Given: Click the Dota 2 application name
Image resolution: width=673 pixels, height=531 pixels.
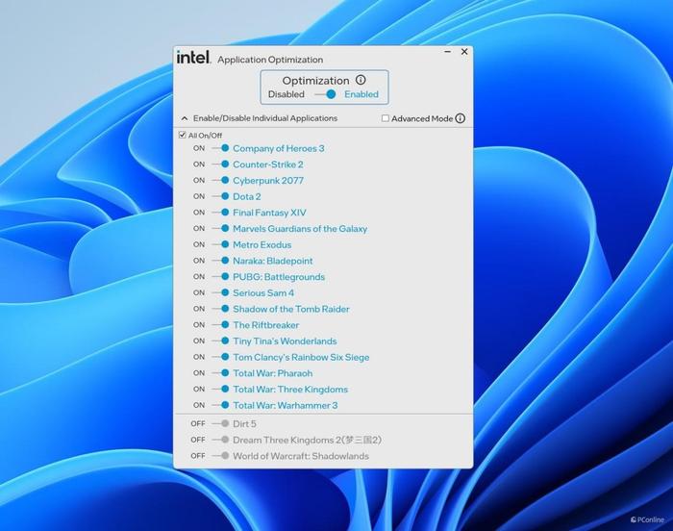Looking at the screenshot, I should click(247, 196).
